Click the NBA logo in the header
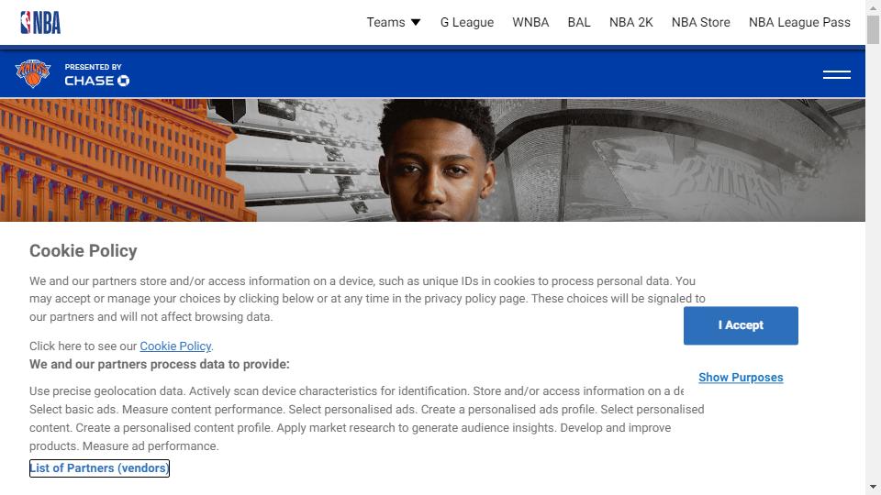Screen dimensions: 881x495 40,23
